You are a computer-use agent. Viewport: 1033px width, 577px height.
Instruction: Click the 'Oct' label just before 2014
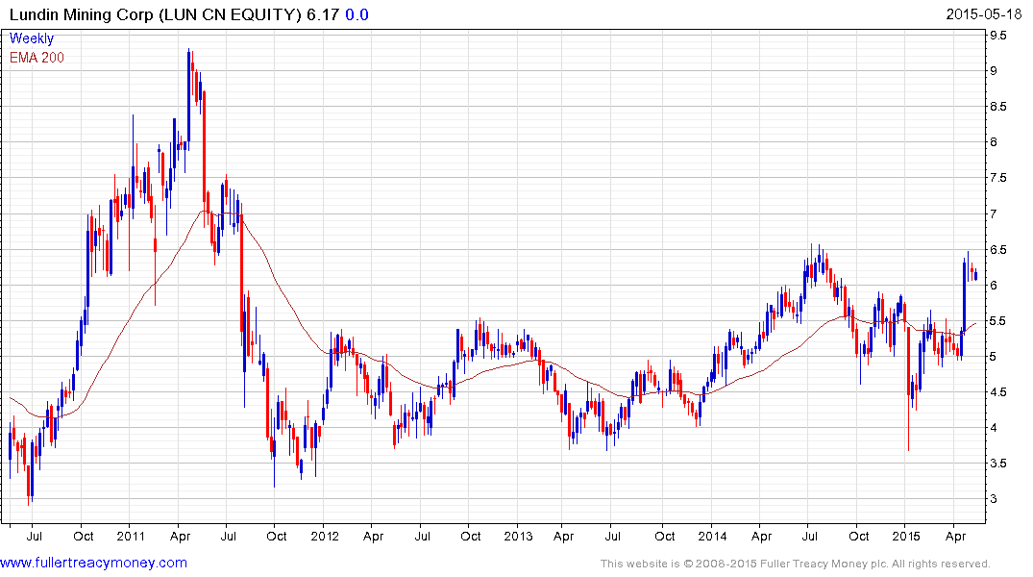[x=665, y=536]
